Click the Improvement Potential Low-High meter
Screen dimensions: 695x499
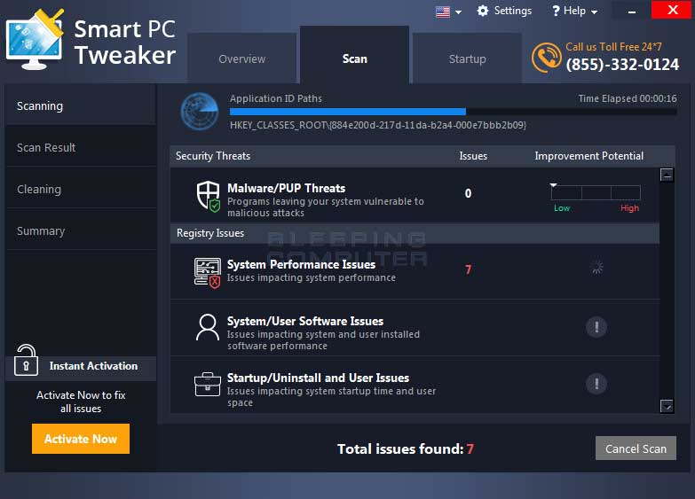[596, 193]
